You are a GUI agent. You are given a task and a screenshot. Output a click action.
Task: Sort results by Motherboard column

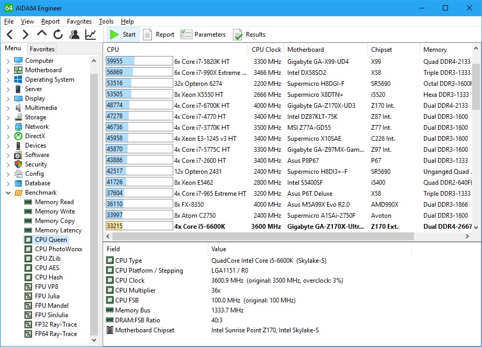pyautogui.click(x=326, y=50)
